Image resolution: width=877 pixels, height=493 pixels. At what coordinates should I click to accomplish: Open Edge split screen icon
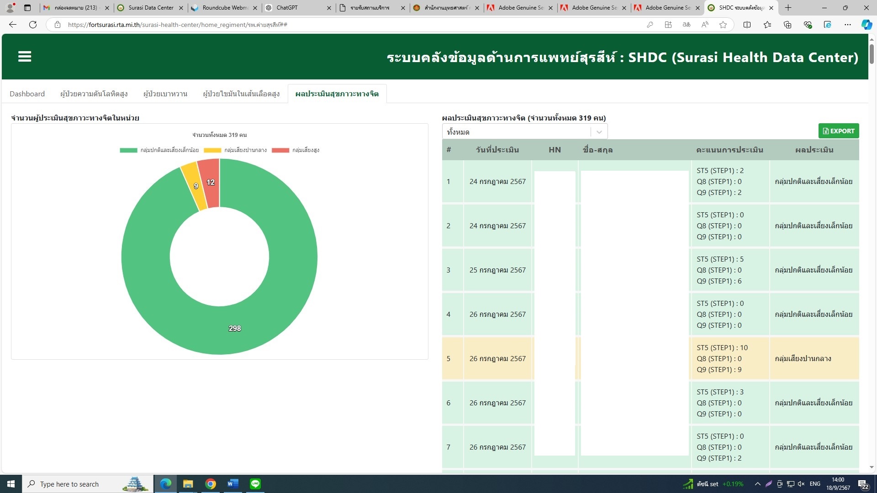pos(747,25)
